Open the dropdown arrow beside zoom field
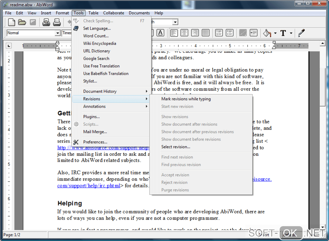 pyautogui.click(x=175, y=22)
